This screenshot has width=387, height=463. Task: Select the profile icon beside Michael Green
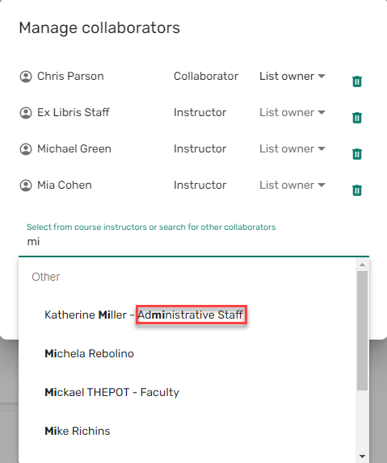pyautogui.click(x=26, y=149)
